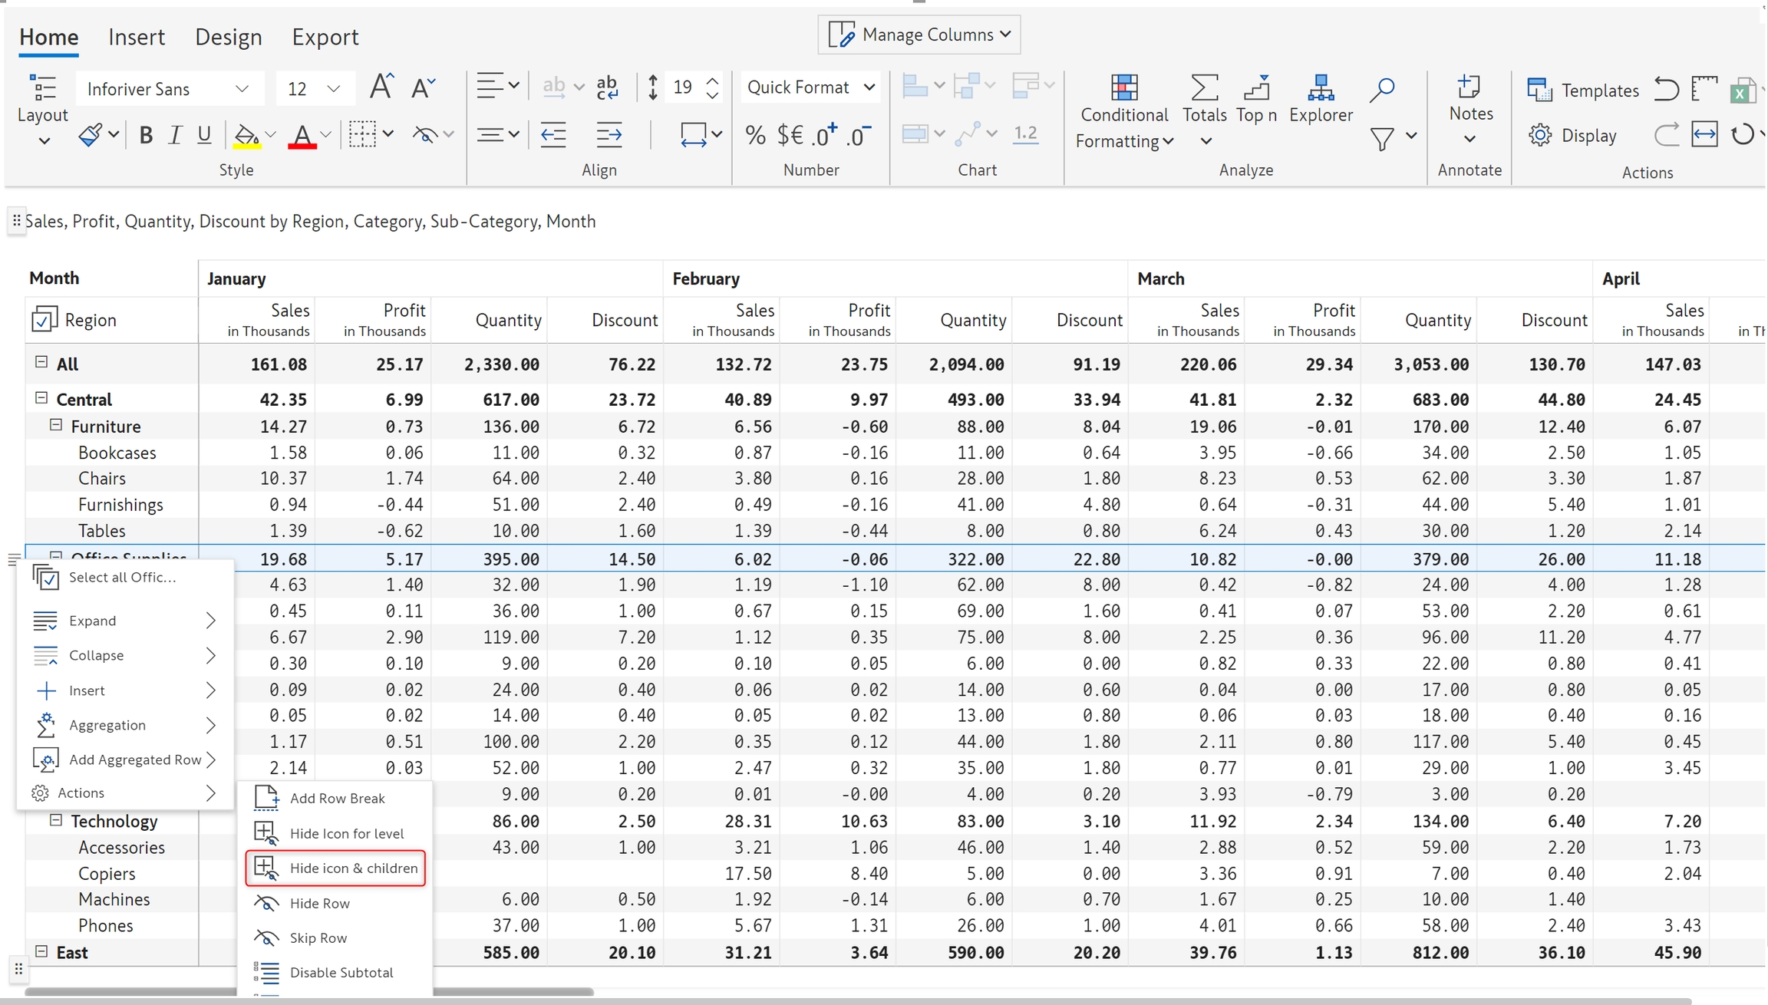This screenshot has width=1768, height=1005.
Task: Select Hide Row from context menu
Action: coord(319,903)
